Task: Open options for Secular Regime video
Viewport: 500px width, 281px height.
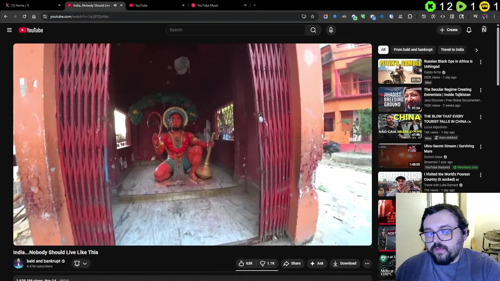Action: (480, 90)
